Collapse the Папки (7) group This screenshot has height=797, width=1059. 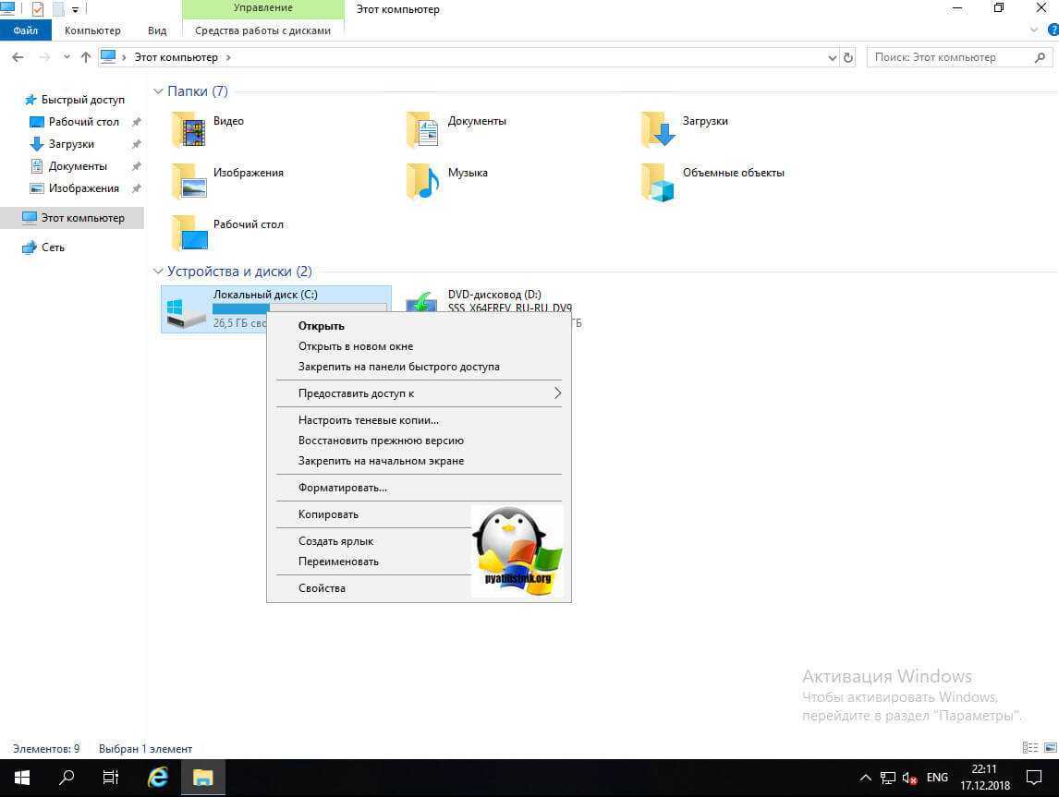pyautogui.click(x=159, y=91)
